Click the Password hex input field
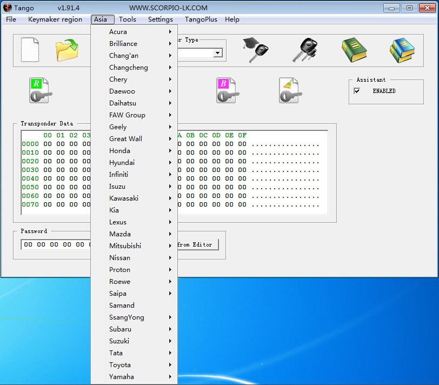 tap(55, 244)
